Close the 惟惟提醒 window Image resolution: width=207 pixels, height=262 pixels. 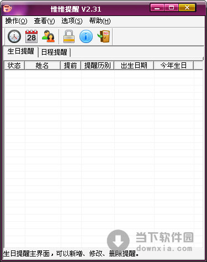(187, 8)
